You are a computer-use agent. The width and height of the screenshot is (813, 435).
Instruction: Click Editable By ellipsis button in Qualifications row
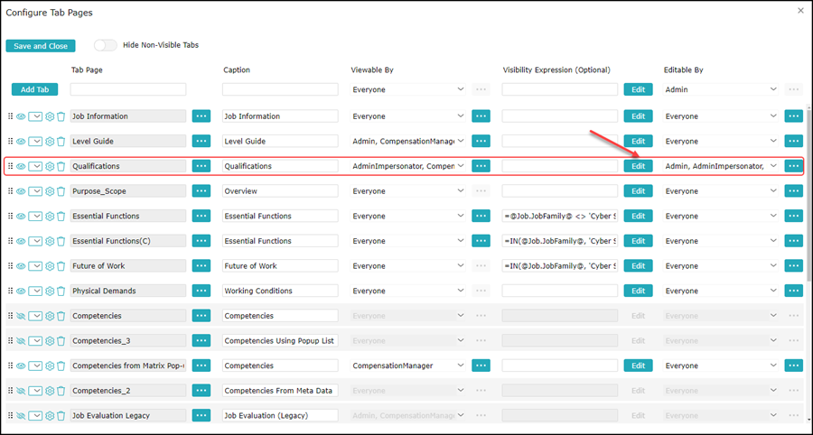[793, 166]
